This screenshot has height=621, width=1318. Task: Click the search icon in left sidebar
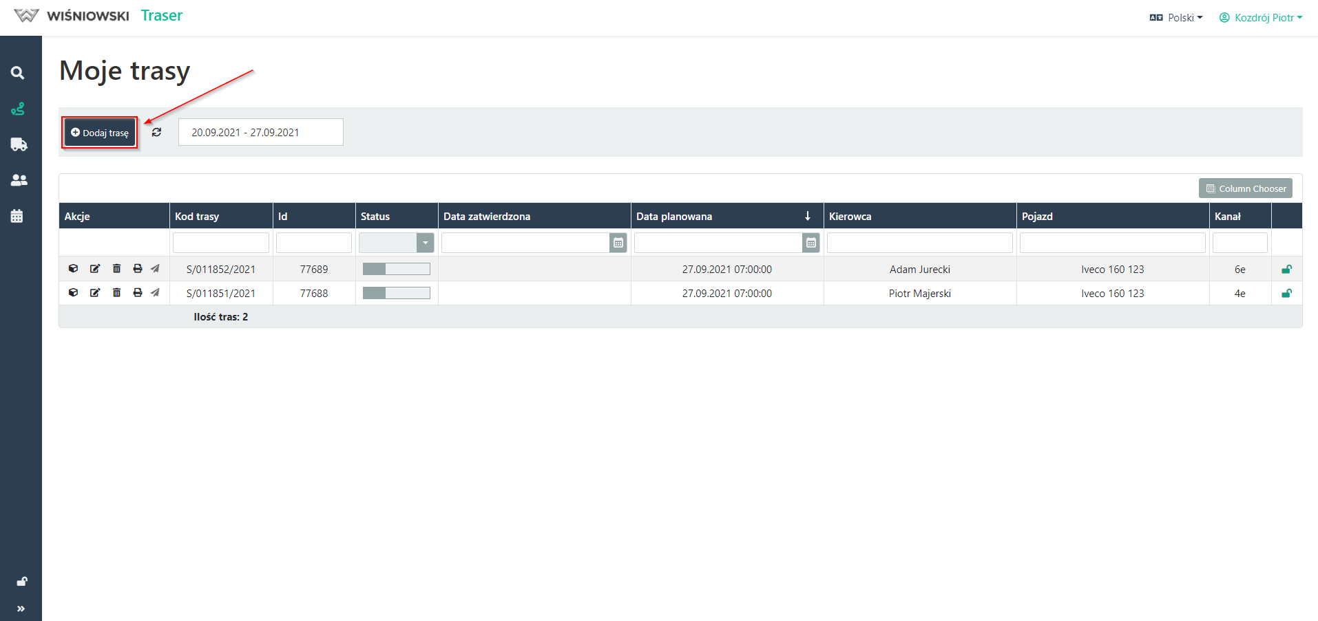point(18,73)
